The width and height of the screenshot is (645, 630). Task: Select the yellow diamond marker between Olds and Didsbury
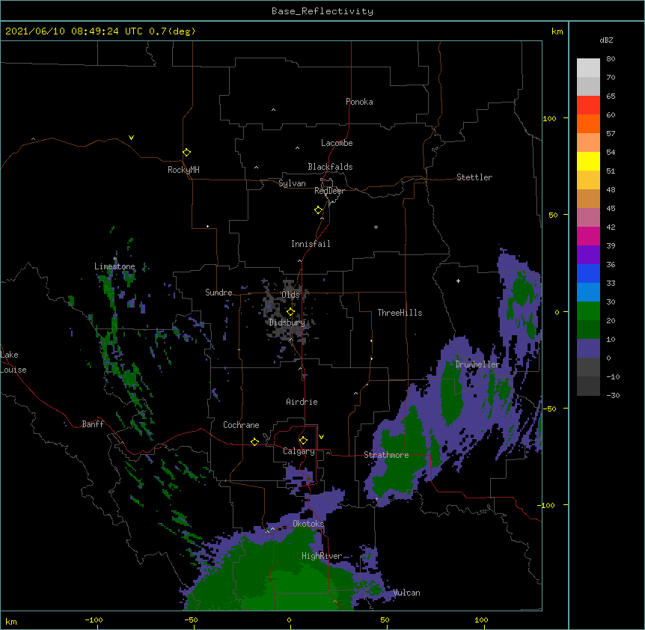[x=290, y=311]
